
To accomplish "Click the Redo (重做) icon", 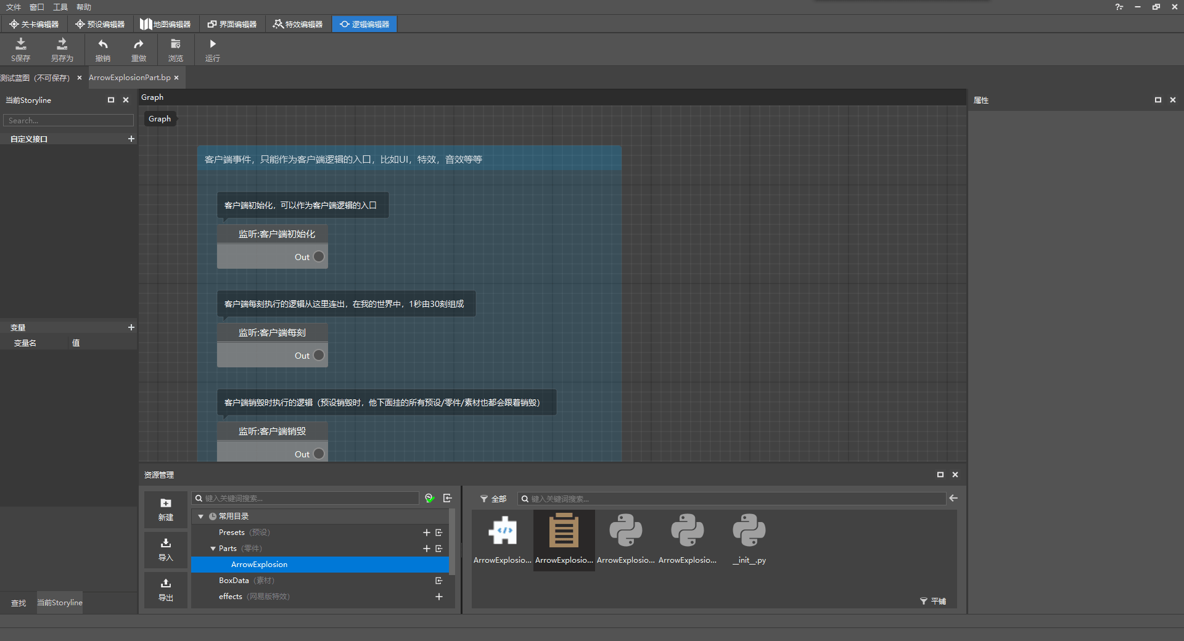I will click(139, 49).
